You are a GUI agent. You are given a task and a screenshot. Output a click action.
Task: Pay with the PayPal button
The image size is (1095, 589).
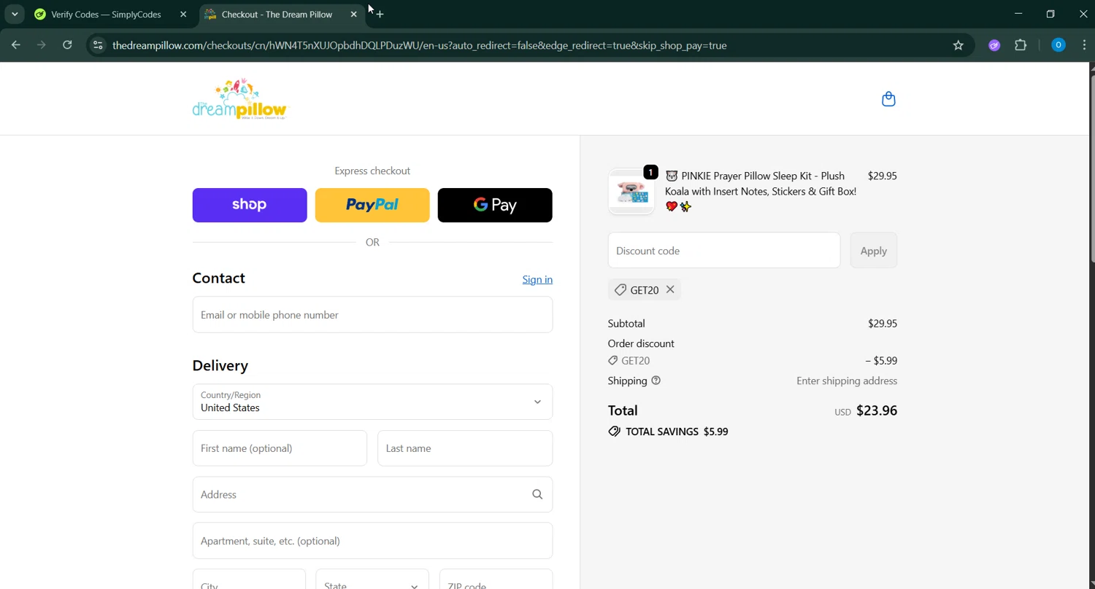click(x=372, y=205)
